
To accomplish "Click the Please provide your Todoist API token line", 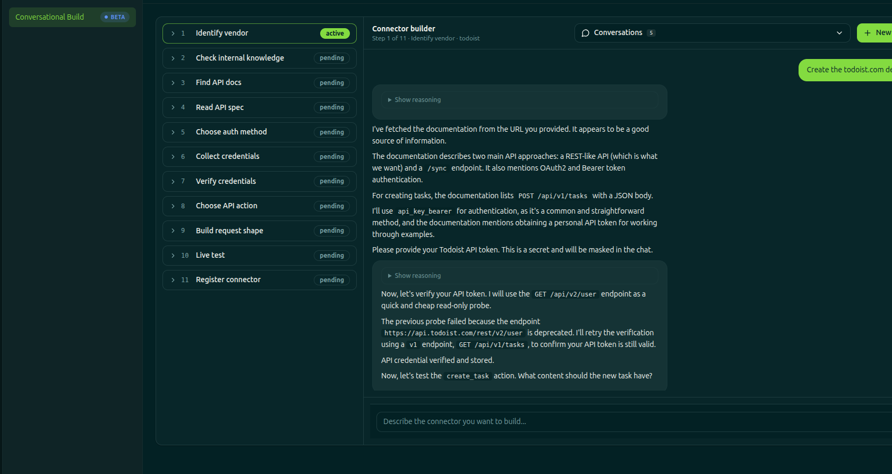I will (x=512, y=250).
